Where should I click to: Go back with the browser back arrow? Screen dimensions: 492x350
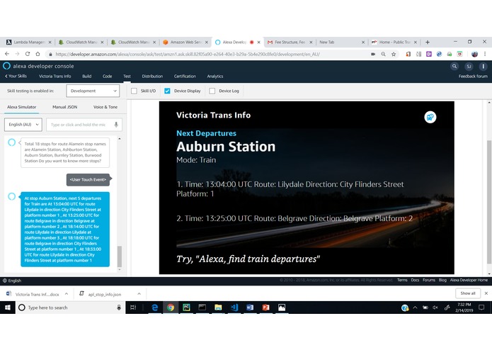tap(7, 54)
